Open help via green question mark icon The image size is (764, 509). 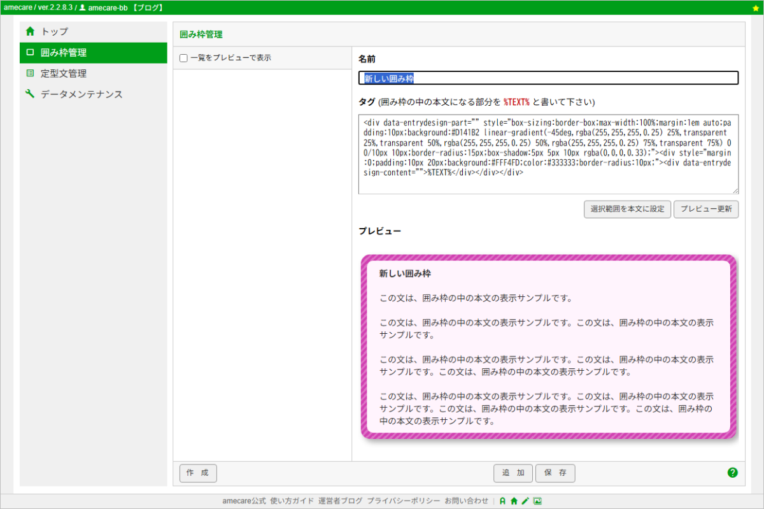coord(732,473)
